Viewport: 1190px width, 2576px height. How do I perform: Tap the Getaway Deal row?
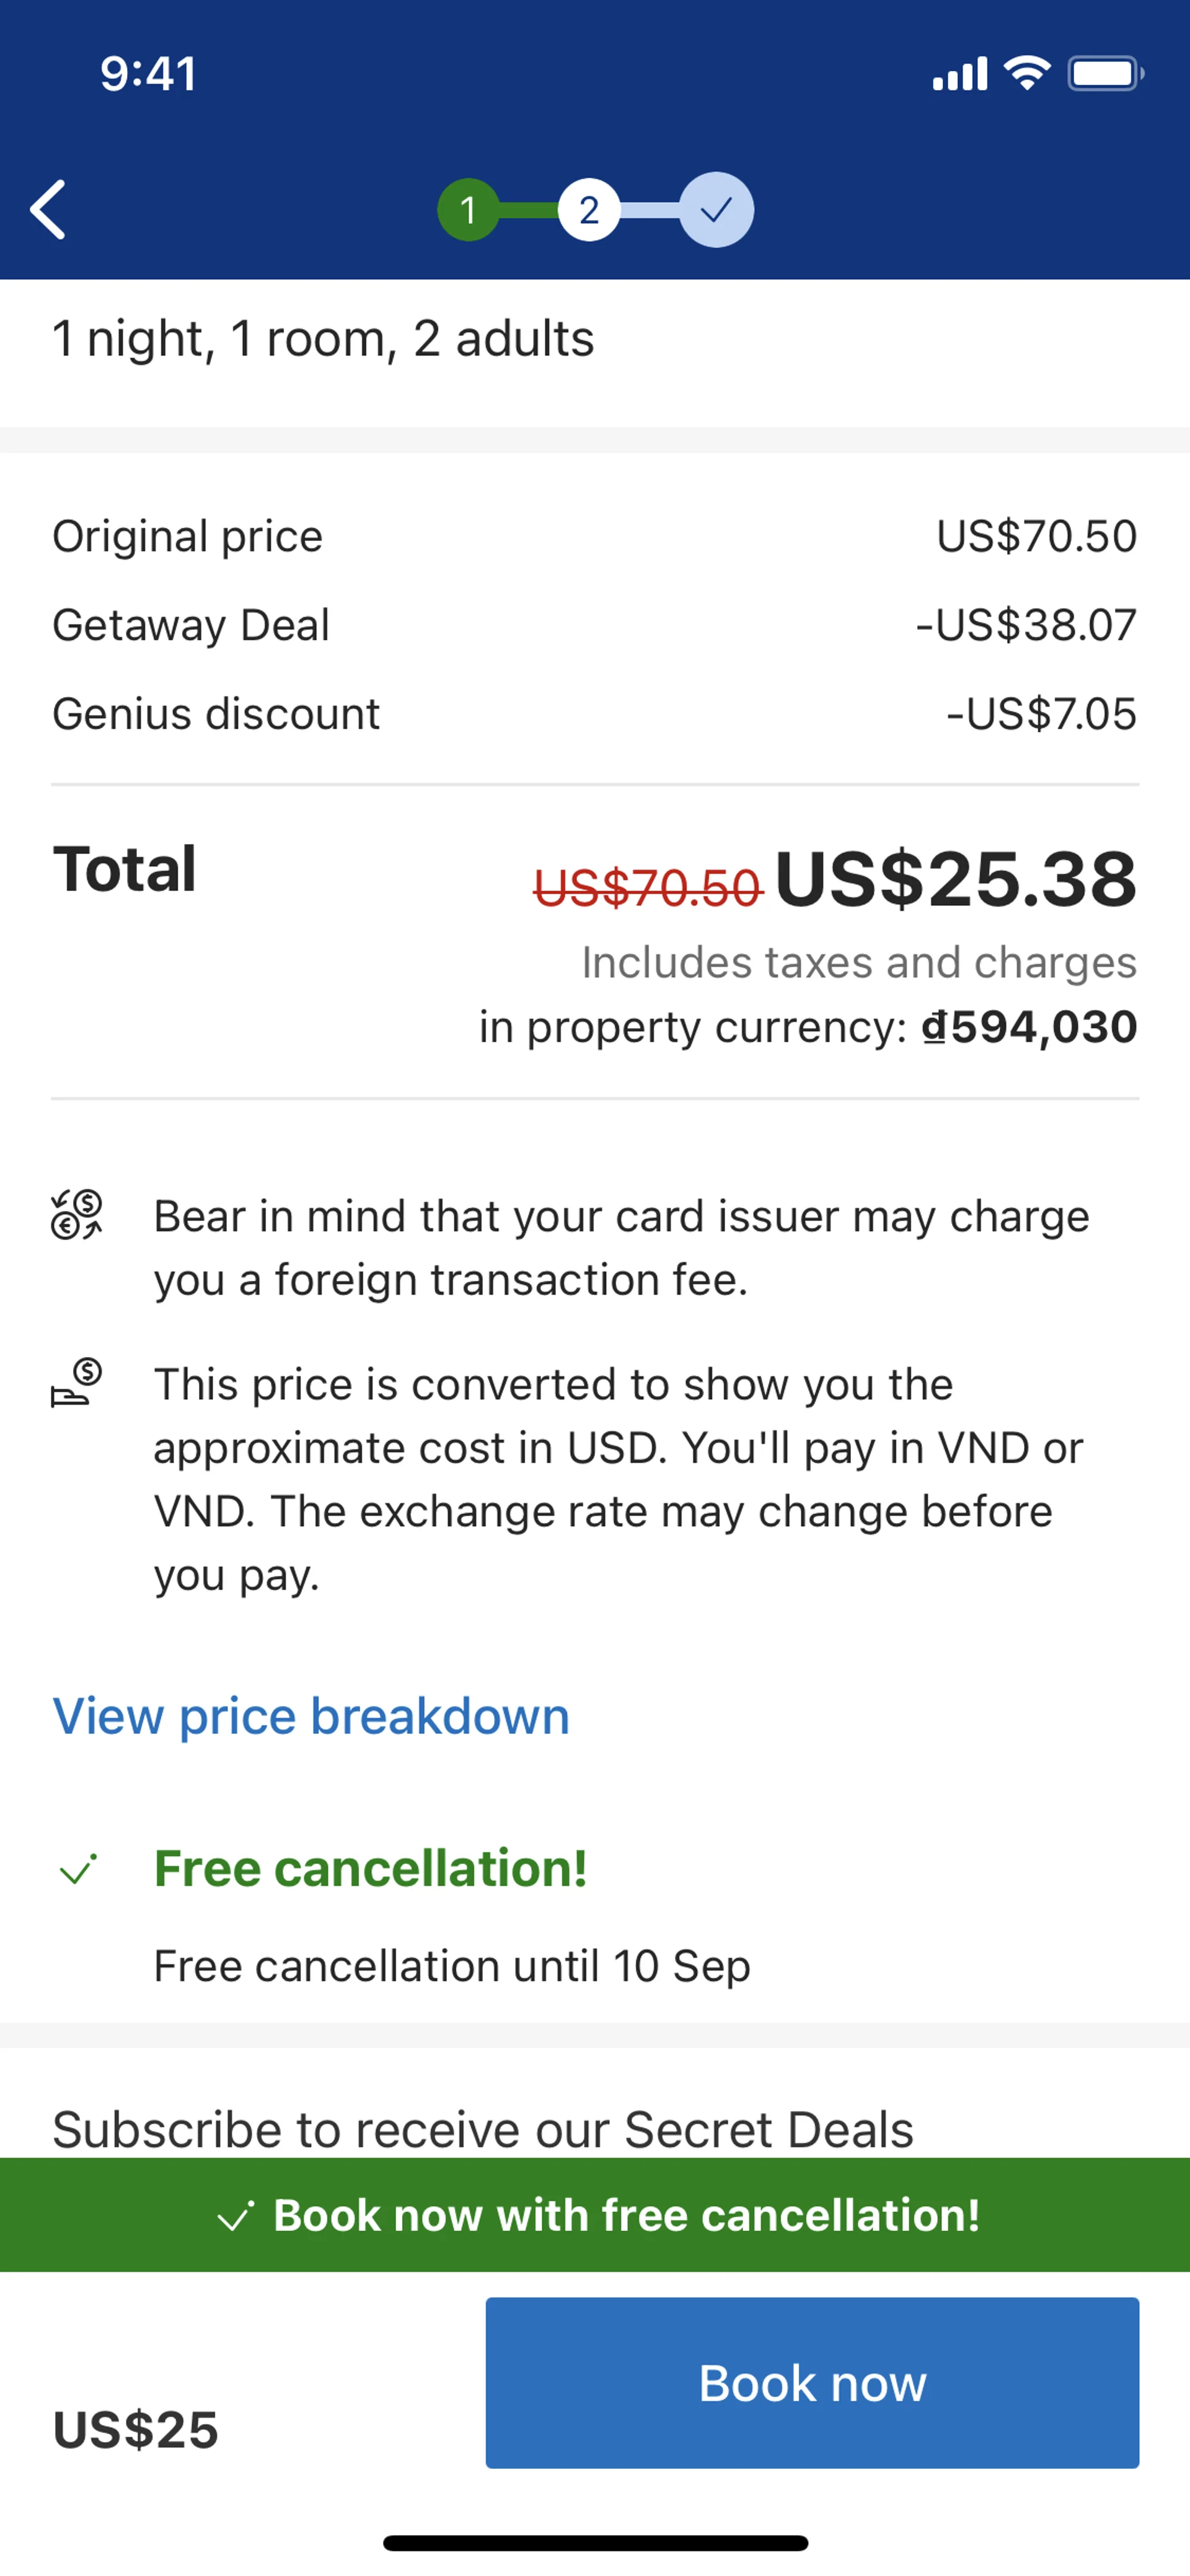pos(594,625)
